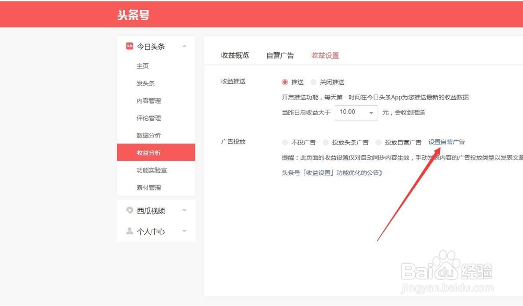Screen dimensions: 523x306
Task: Open the 头条号「收益设置」功能优化的公告 link
Action: (x=332, y=173)
